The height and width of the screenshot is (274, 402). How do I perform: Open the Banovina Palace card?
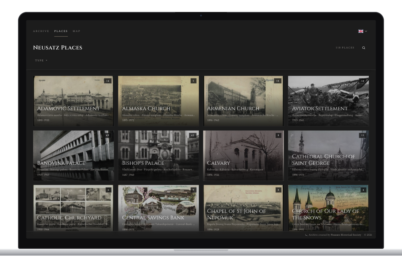pos(73,156)
